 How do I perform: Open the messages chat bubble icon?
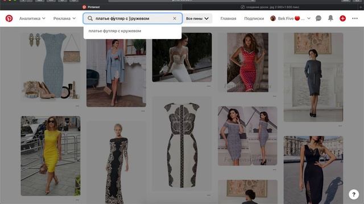(318, 18)
